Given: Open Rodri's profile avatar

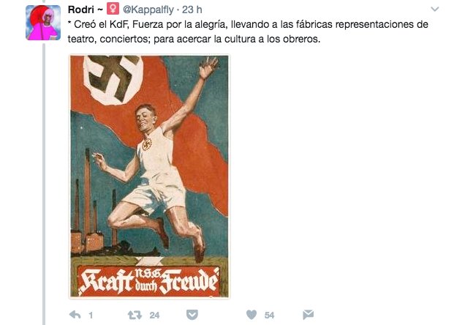Looking at the screenshot, I should pyautogui.click(x=43, y=23).
